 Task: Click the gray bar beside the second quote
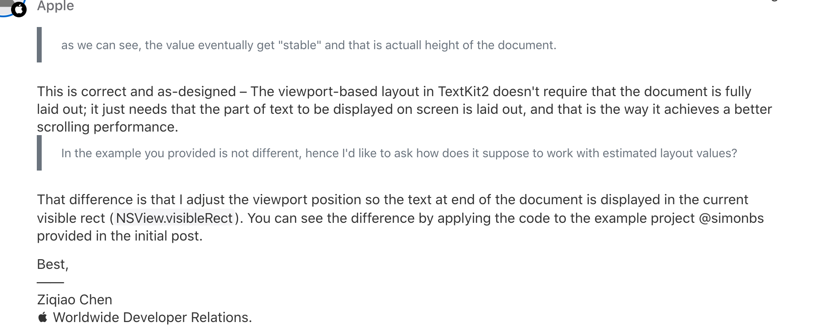pyautogui.click(x=39, y=153)
